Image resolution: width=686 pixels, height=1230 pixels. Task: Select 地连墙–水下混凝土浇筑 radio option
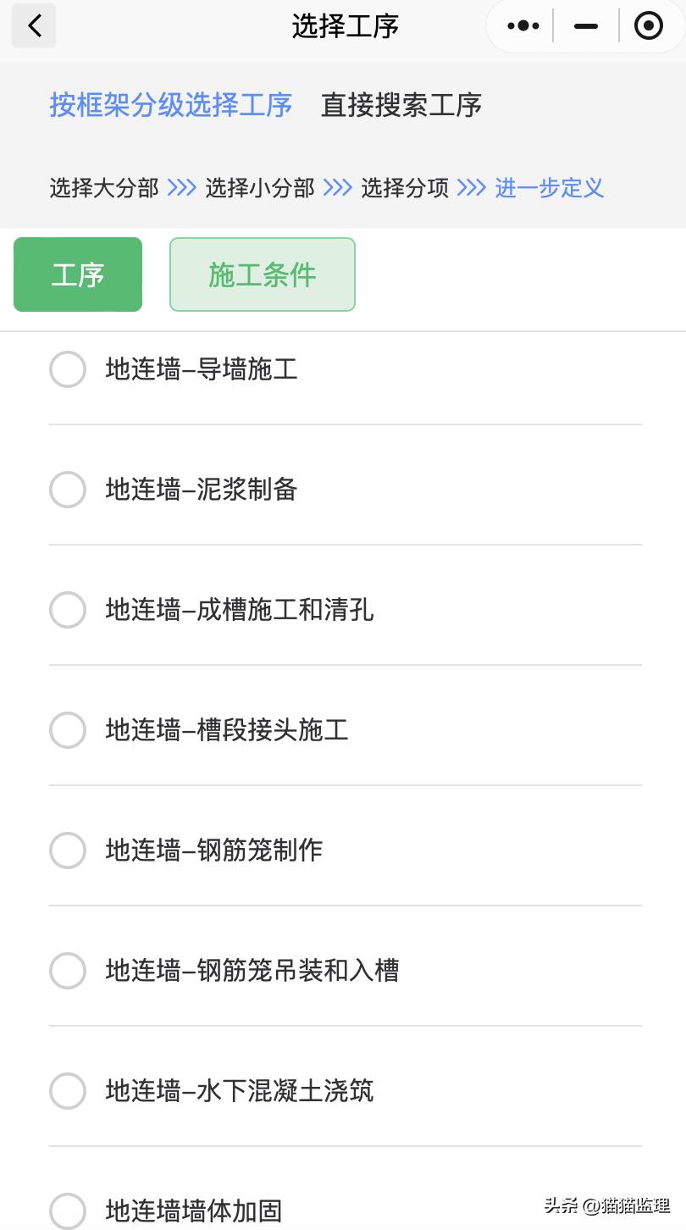[68, 1091]
